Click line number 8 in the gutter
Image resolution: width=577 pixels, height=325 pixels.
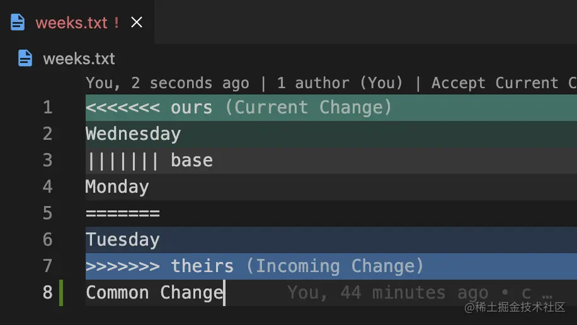[x=47, y=293]
